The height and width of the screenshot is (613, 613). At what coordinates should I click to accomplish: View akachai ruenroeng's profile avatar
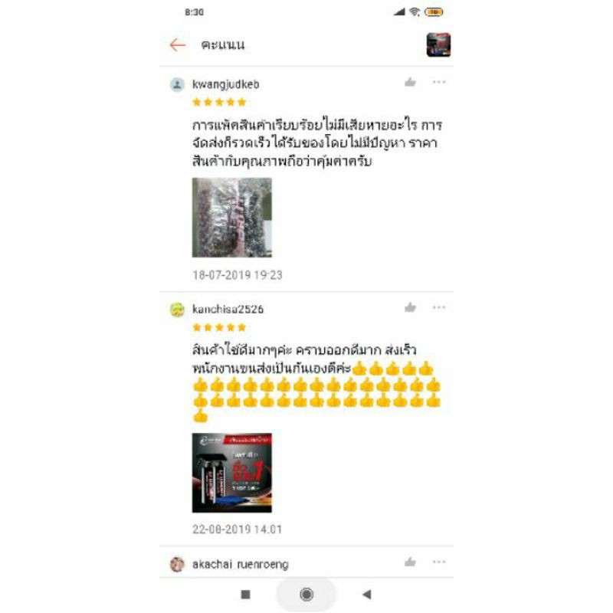click(x=177, y=564)
